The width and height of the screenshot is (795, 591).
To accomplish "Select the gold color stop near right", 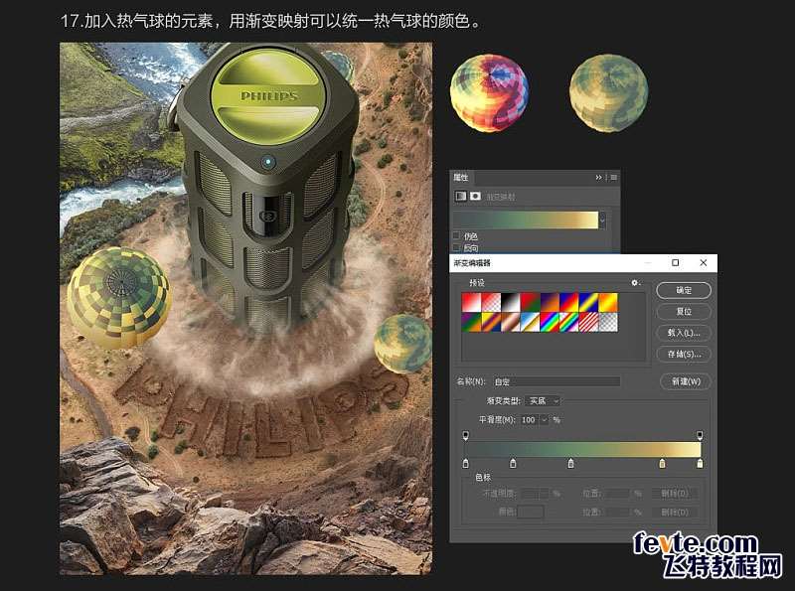I will [x=662, y=463].
